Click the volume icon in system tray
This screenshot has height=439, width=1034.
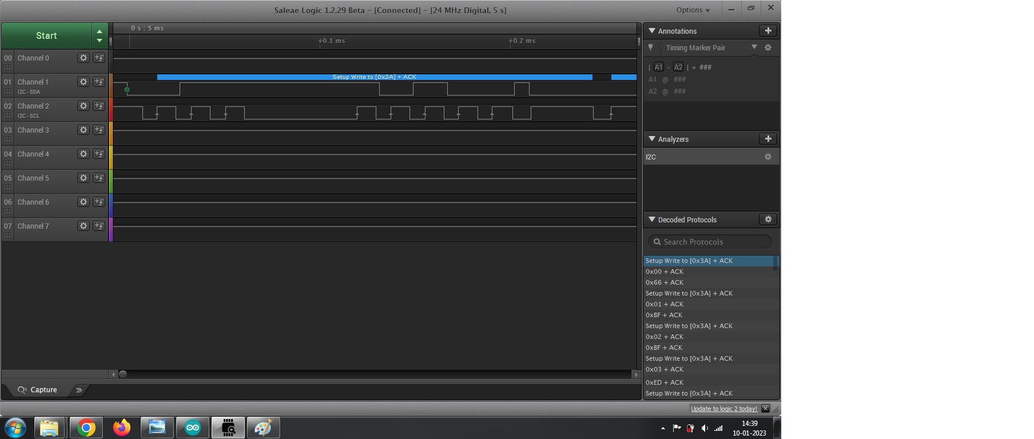[x=705, y=428]
